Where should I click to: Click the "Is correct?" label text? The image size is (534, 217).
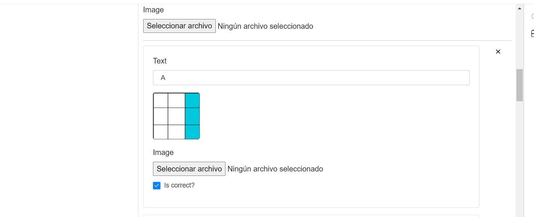179,185
